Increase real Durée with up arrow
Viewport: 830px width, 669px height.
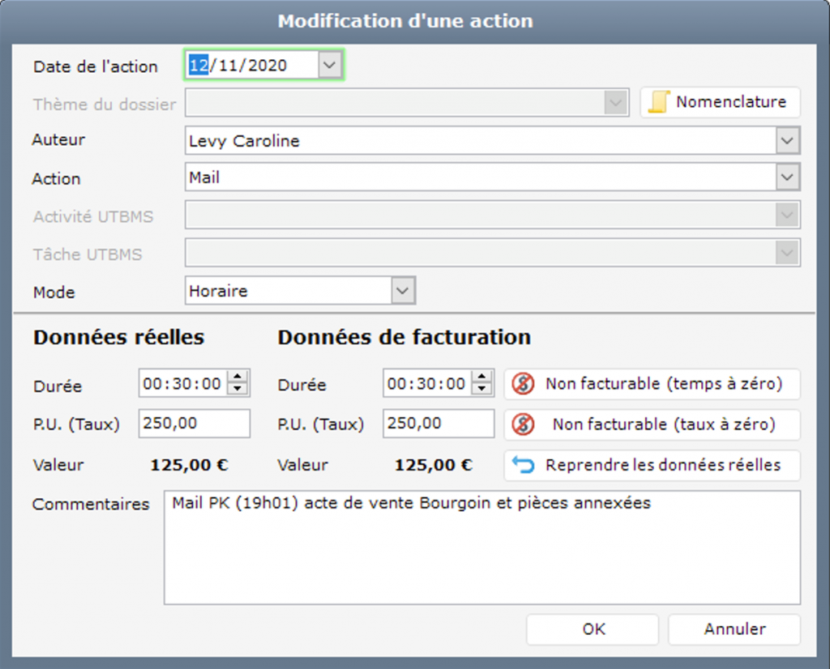click(x=237, y=377)
